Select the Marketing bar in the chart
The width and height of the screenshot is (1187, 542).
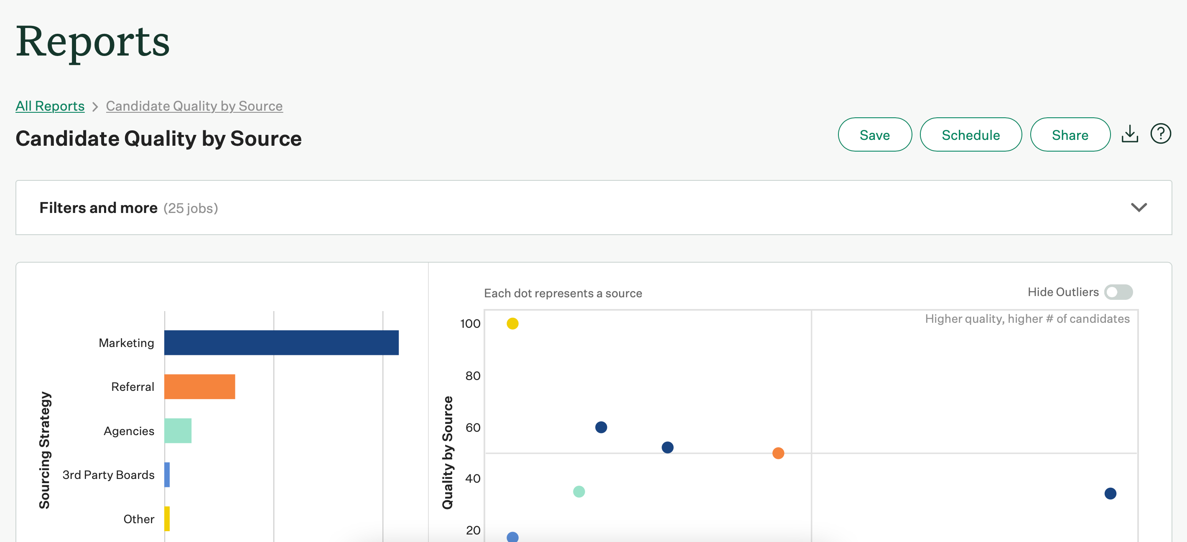click(x=281, y=342)
